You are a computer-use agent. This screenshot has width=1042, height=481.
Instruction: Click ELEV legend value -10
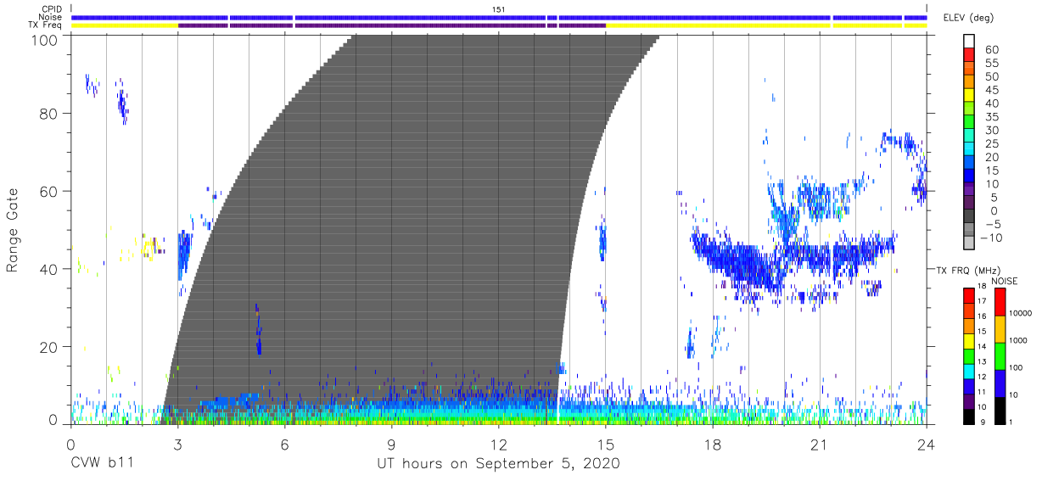tap(991, 238)
